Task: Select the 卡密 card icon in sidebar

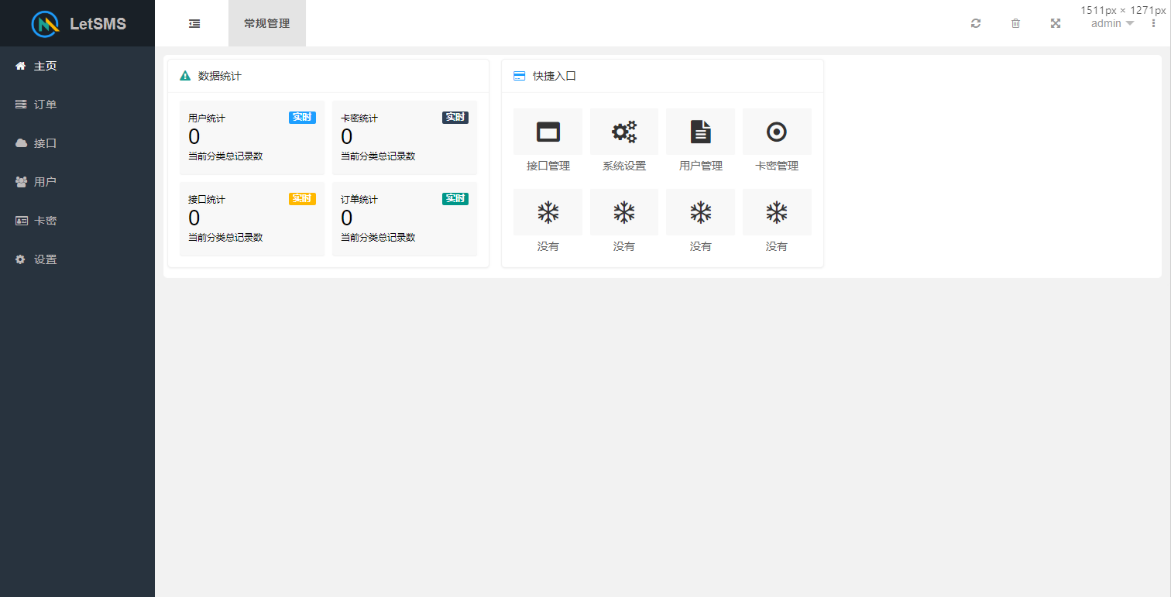Action: [x=20, y=220]
